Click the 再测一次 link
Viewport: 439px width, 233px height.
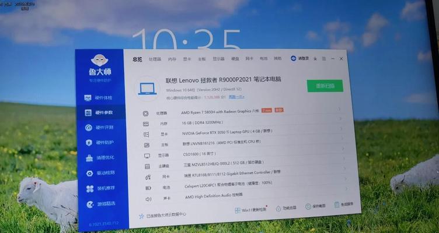(x=236, y=97)
